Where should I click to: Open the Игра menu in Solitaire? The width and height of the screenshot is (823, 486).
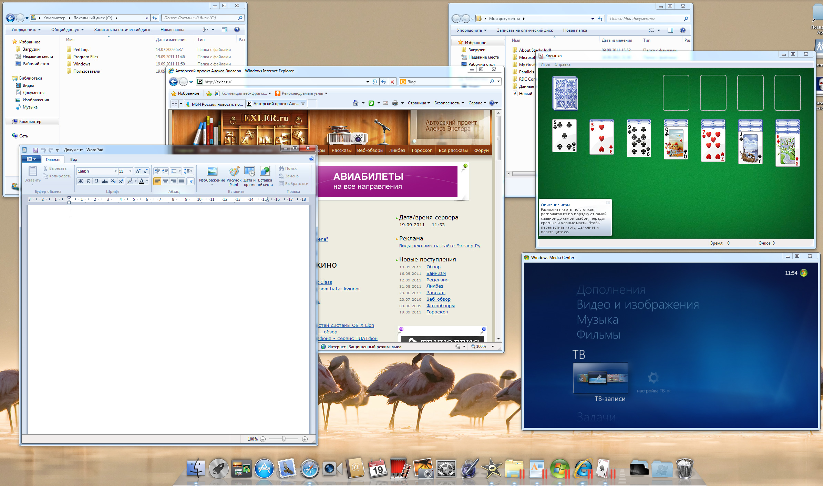(545, 64)
